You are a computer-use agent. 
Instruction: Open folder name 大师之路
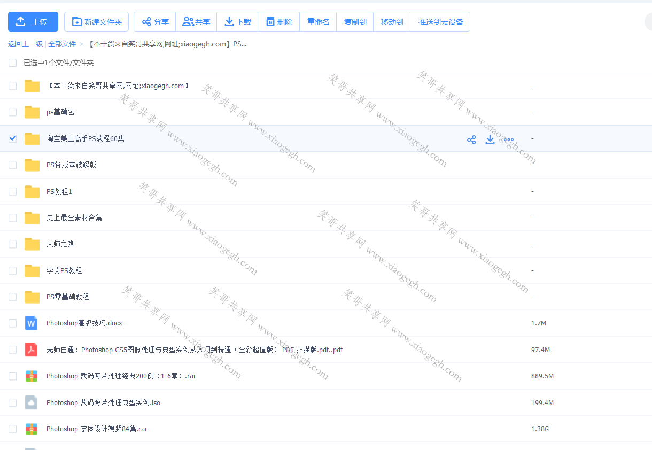[60, 244]
